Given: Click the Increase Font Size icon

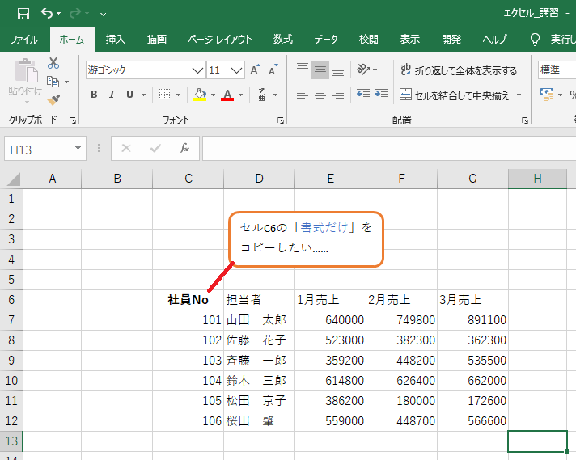Looking at the screenshot, I should (255, 70).
